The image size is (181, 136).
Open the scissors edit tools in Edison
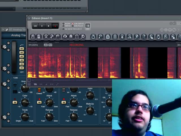(x=46, y=37)
